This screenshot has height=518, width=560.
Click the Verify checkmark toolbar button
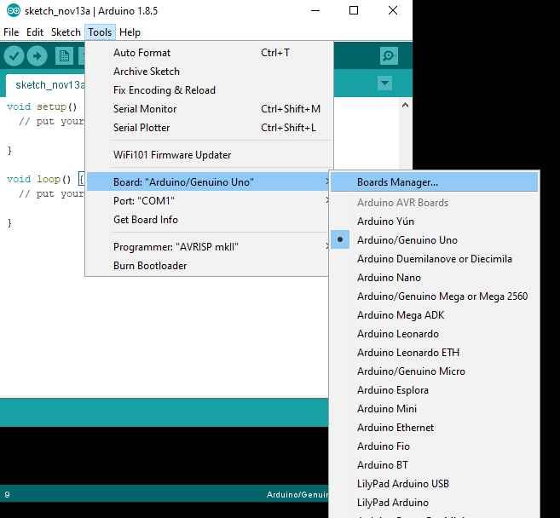[x=14, y=56]
